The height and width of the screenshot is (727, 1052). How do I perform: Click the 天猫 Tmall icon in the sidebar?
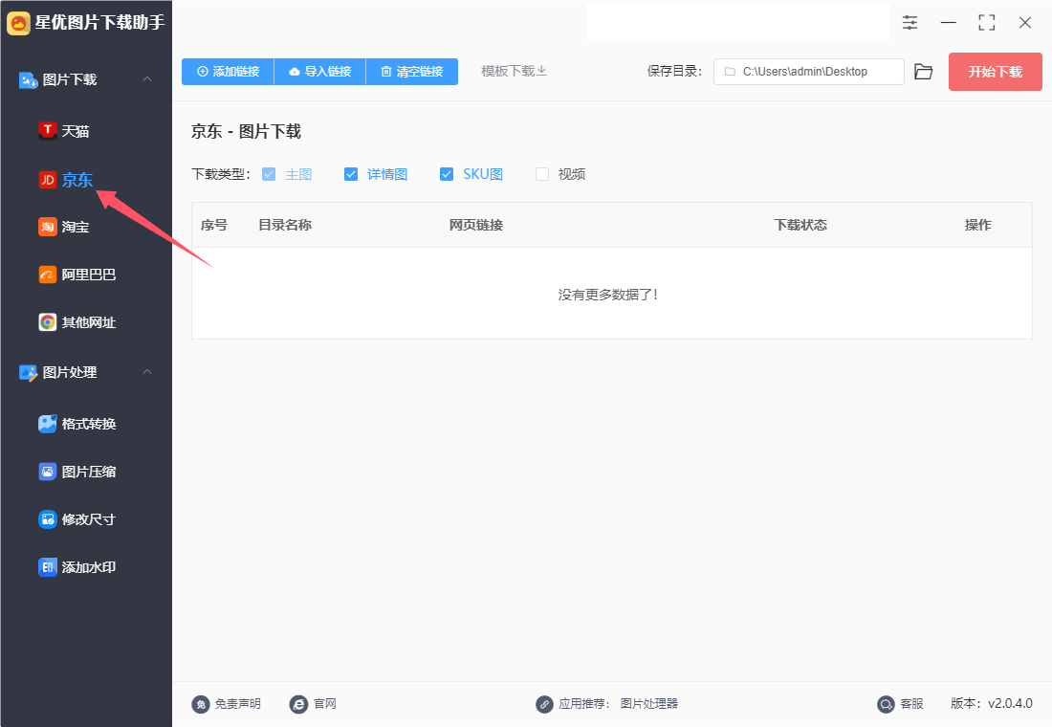pyautogui.click(x=47, y=131)
